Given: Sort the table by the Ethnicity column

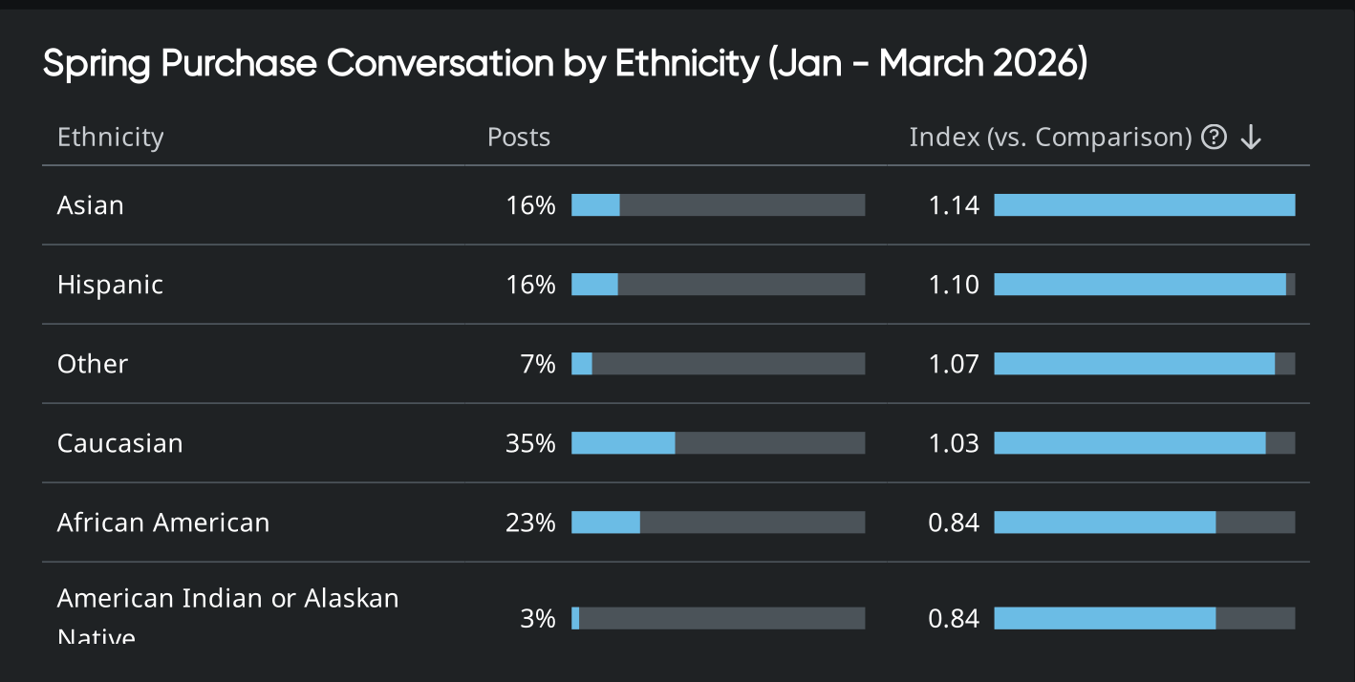Looking at the screenshot, I should tap(110, 137).
